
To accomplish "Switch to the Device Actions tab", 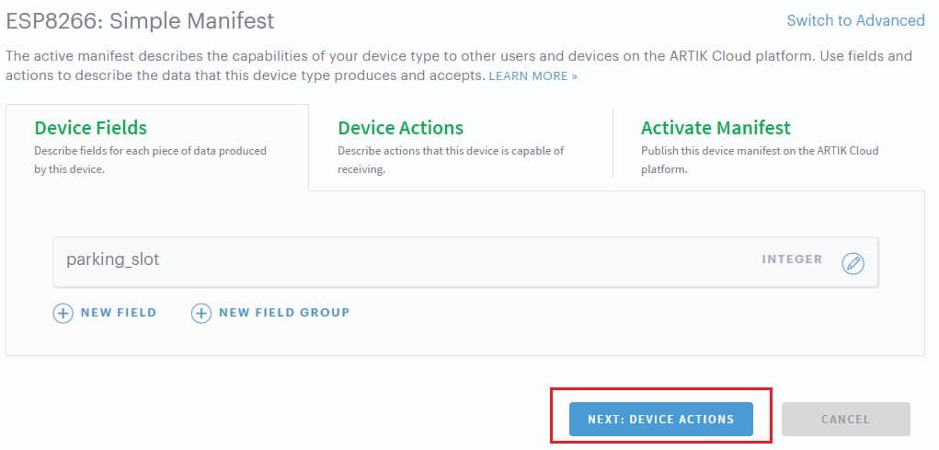I will click(x=400, y=128).
